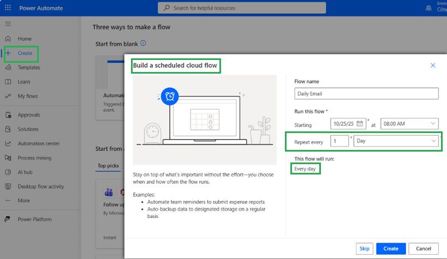Viewport: 447px width, 259px height.
Task: Expand the time dropdown chevron
Action: click(x=433, y=123)
